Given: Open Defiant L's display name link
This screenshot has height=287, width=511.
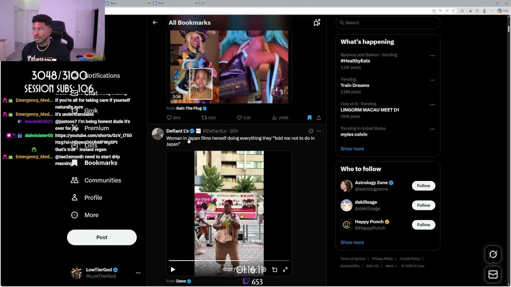Looking at the screenshot, I should pyautogui.click(x=177, y=131).
